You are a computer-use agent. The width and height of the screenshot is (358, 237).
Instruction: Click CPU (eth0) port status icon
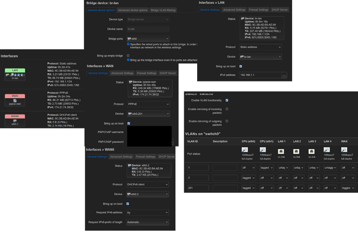pos(245,150)
